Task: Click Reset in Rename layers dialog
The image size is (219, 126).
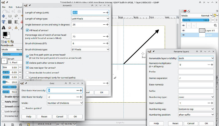Action: 175,123
